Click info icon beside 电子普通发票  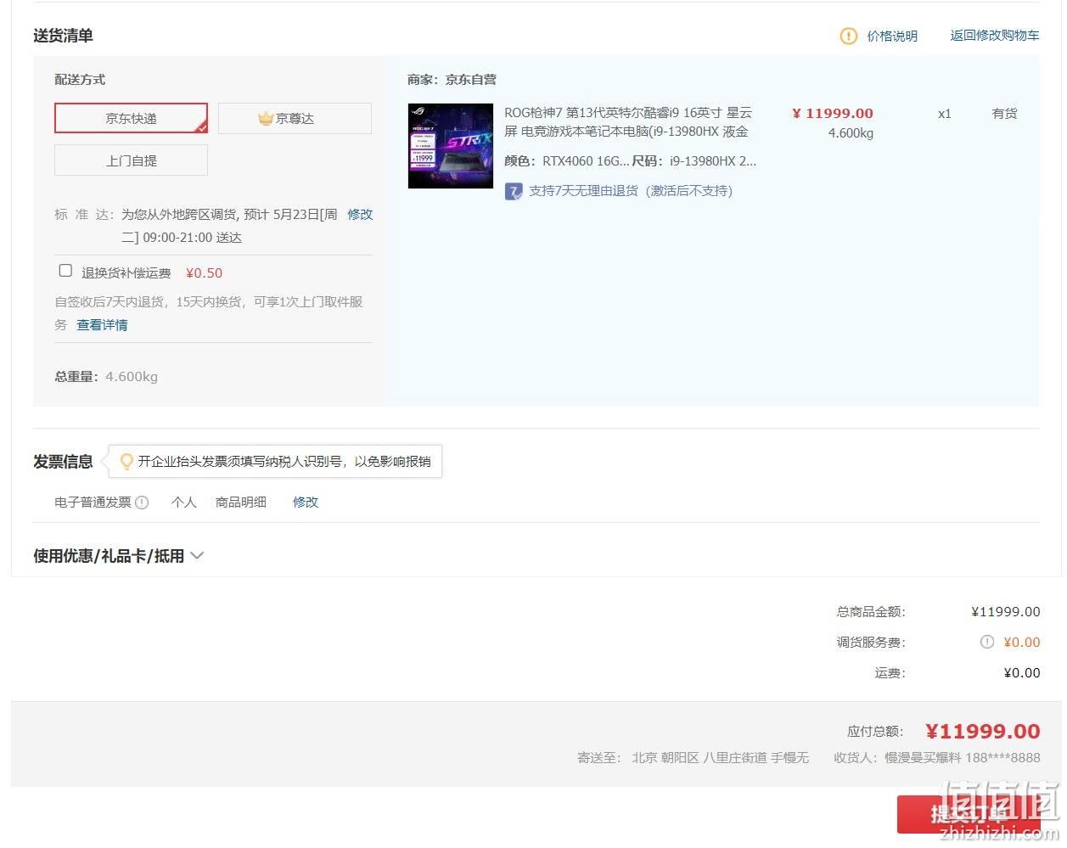point(142,503)
